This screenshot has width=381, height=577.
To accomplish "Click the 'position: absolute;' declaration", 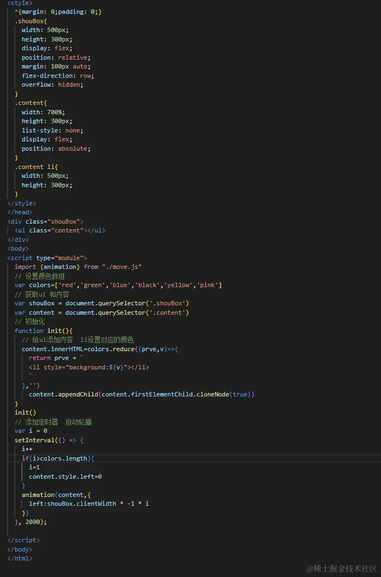I will point(56,149).
